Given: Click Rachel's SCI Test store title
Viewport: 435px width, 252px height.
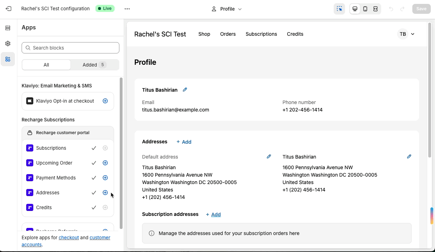Looking at the screenshot, I should coord(160,34).
